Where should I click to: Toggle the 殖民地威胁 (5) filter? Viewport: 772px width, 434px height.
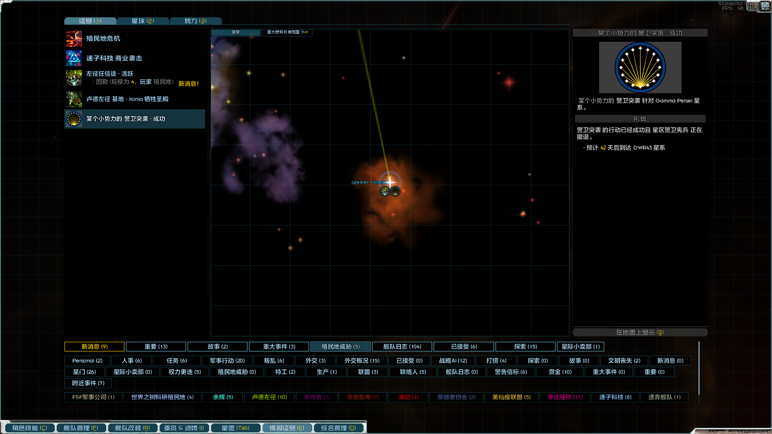341,346
